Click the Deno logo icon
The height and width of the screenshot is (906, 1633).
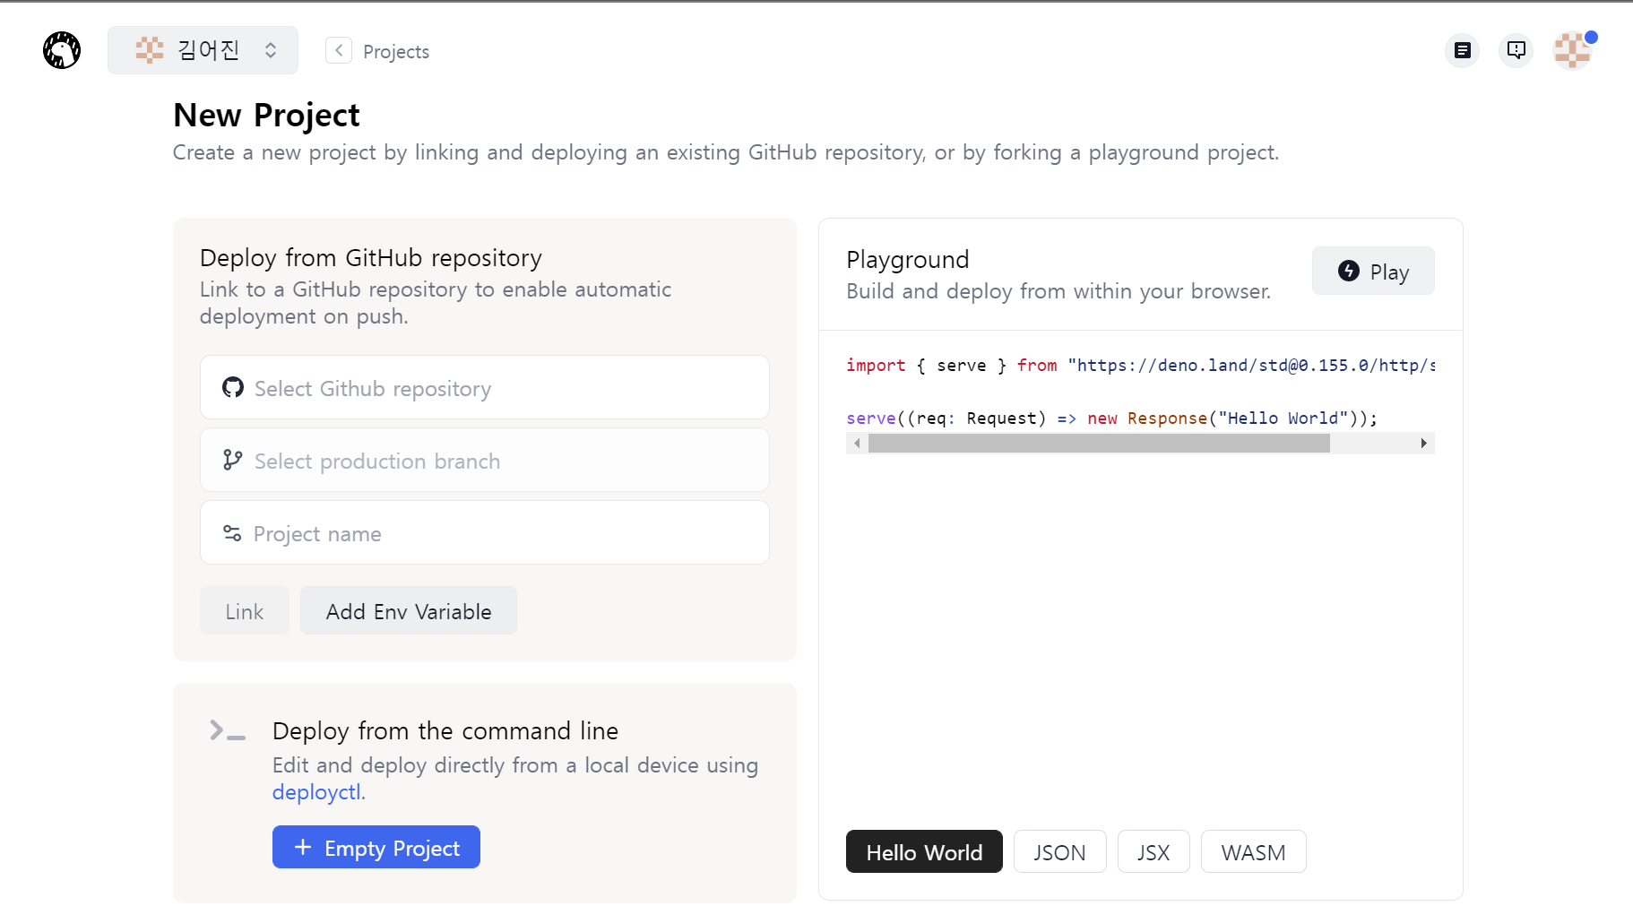point(62,50)
